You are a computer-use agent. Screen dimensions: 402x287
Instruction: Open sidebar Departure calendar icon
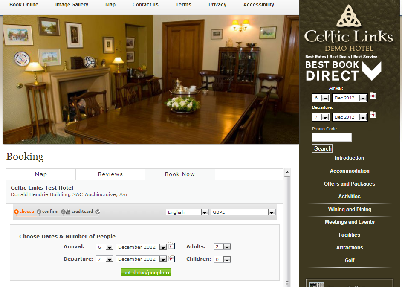(x=373, y=114)
